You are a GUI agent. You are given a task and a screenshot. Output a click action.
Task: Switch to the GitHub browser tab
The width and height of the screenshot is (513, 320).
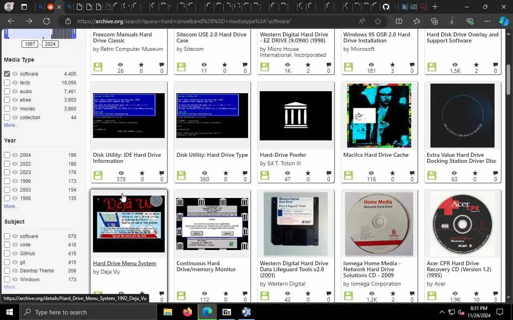386,7
